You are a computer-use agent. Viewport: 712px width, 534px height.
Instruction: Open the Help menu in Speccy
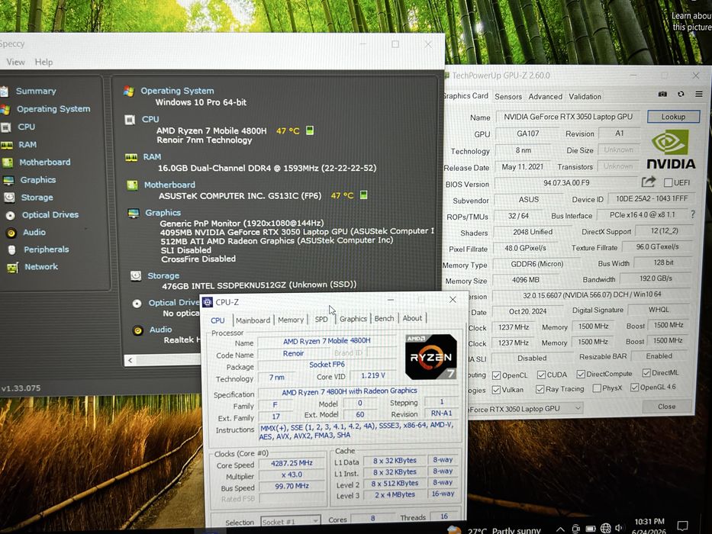click(x=43, y=62)
